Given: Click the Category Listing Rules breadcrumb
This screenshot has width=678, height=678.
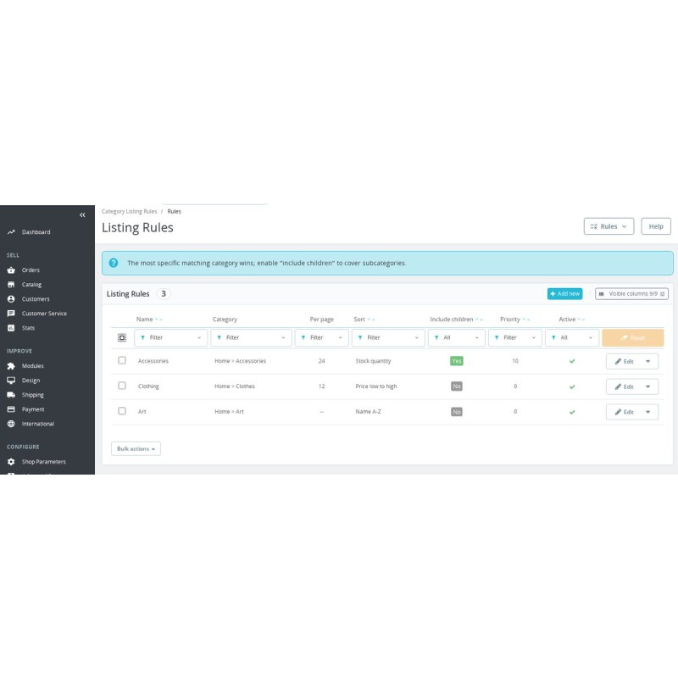Looking at the screenshot, I should pos(130,211).
